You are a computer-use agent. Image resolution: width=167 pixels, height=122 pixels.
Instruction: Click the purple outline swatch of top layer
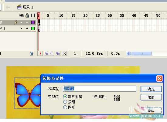(33, 22)
